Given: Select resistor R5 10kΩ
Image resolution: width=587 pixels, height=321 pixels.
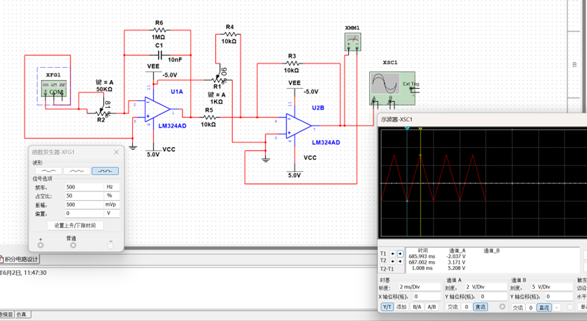Looking at the screenshot, I should [209, 117].
